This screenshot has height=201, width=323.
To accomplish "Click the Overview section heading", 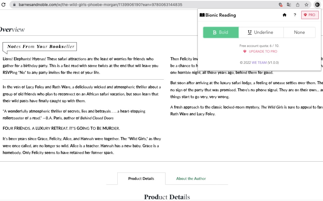I will click(x=12, y=30).
